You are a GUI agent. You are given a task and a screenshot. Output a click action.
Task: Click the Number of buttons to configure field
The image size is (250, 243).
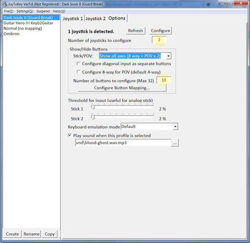click(x=164, y=80)
